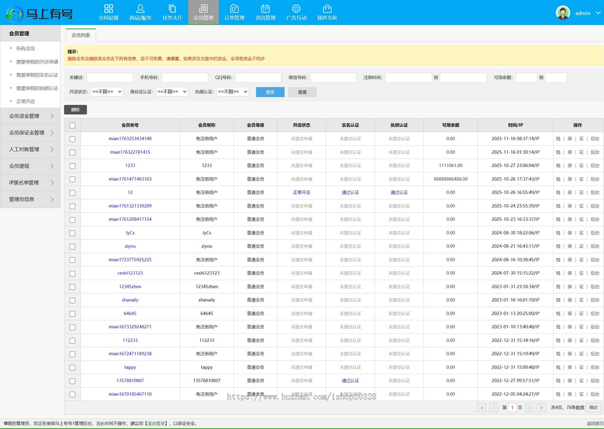This screenshot has height=429, width=604.
Task: Select the 订单管理 order management icon
Action: 234,9
